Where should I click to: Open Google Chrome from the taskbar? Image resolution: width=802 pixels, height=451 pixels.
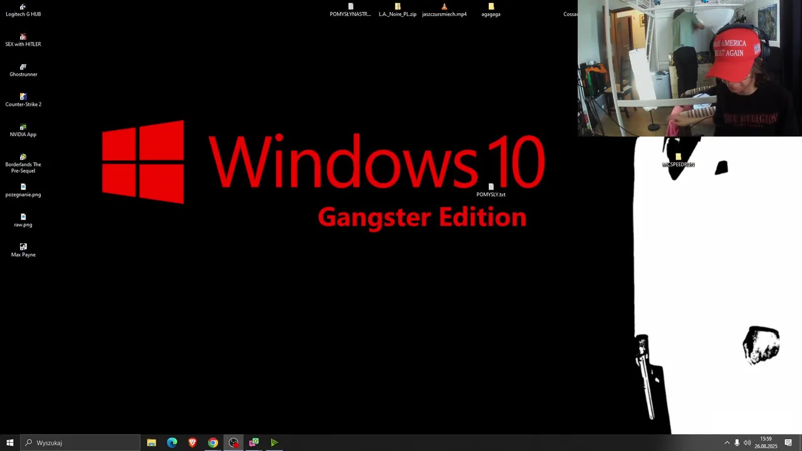tap(213, 443)
